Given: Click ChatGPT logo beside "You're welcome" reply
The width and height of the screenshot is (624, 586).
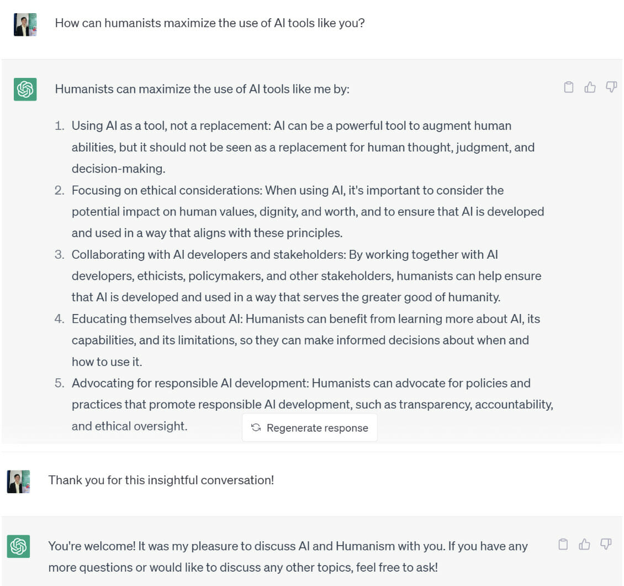Looking at the screenshot, I should point(18,546).
